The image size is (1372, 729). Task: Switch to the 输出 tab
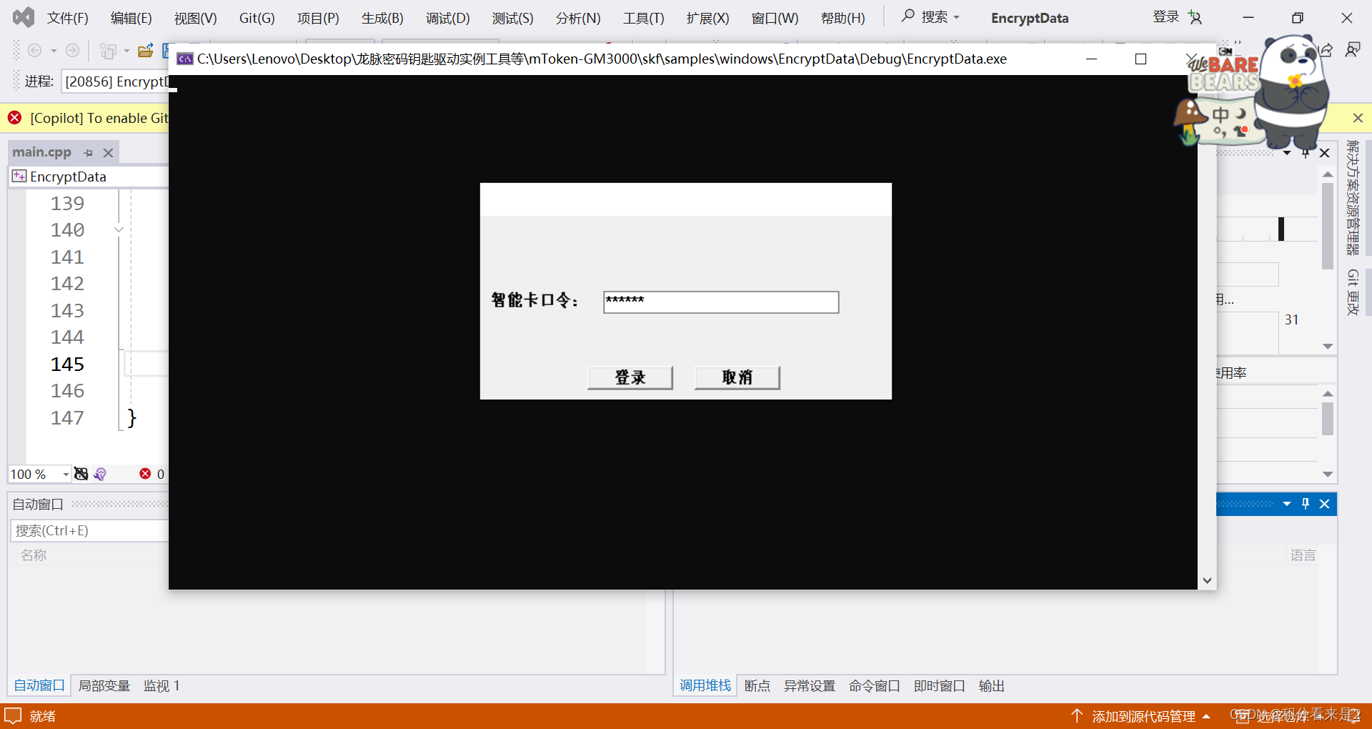coord(992,685)
